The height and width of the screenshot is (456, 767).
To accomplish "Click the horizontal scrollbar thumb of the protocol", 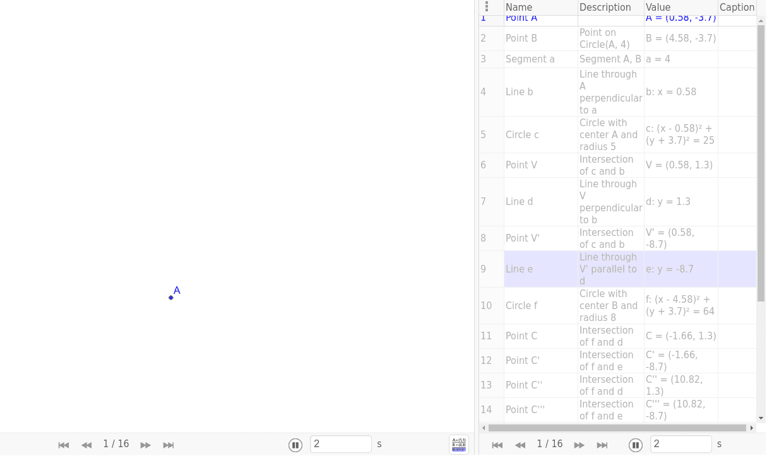I will (x=617, y=428).
